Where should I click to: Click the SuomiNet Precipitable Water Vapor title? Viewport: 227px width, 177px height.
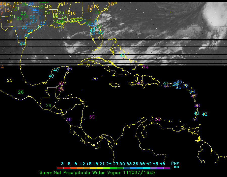[x=80, y=172]
